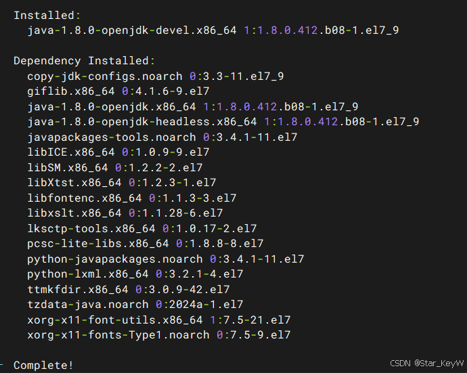Click libXtst.x86_64 package text

tap(122, 183)
